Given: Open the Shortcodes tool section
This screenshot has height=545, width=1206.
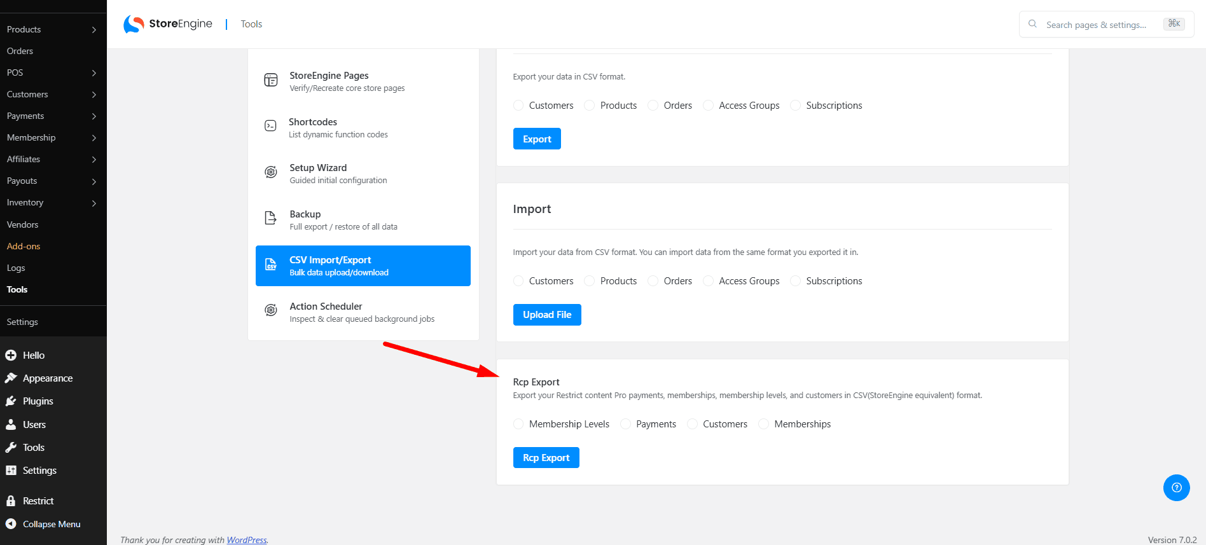Looking at the screenshot, I should coord(363,128).
